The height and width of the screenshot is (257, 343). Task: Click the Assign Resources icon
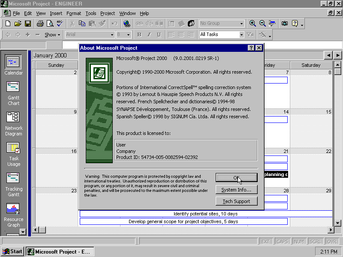(x=191, y=24)
